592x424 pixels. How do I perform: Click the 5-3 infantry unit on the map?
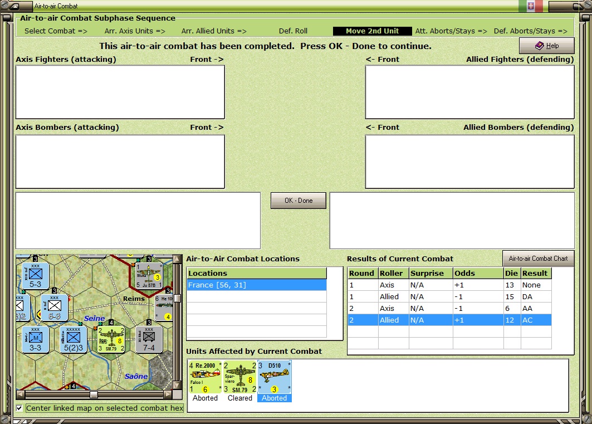click(x=35, y=276)
